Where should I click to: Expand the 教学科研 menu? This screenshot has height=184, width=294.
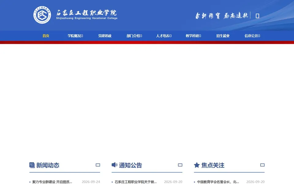click(x=193, y=36)
